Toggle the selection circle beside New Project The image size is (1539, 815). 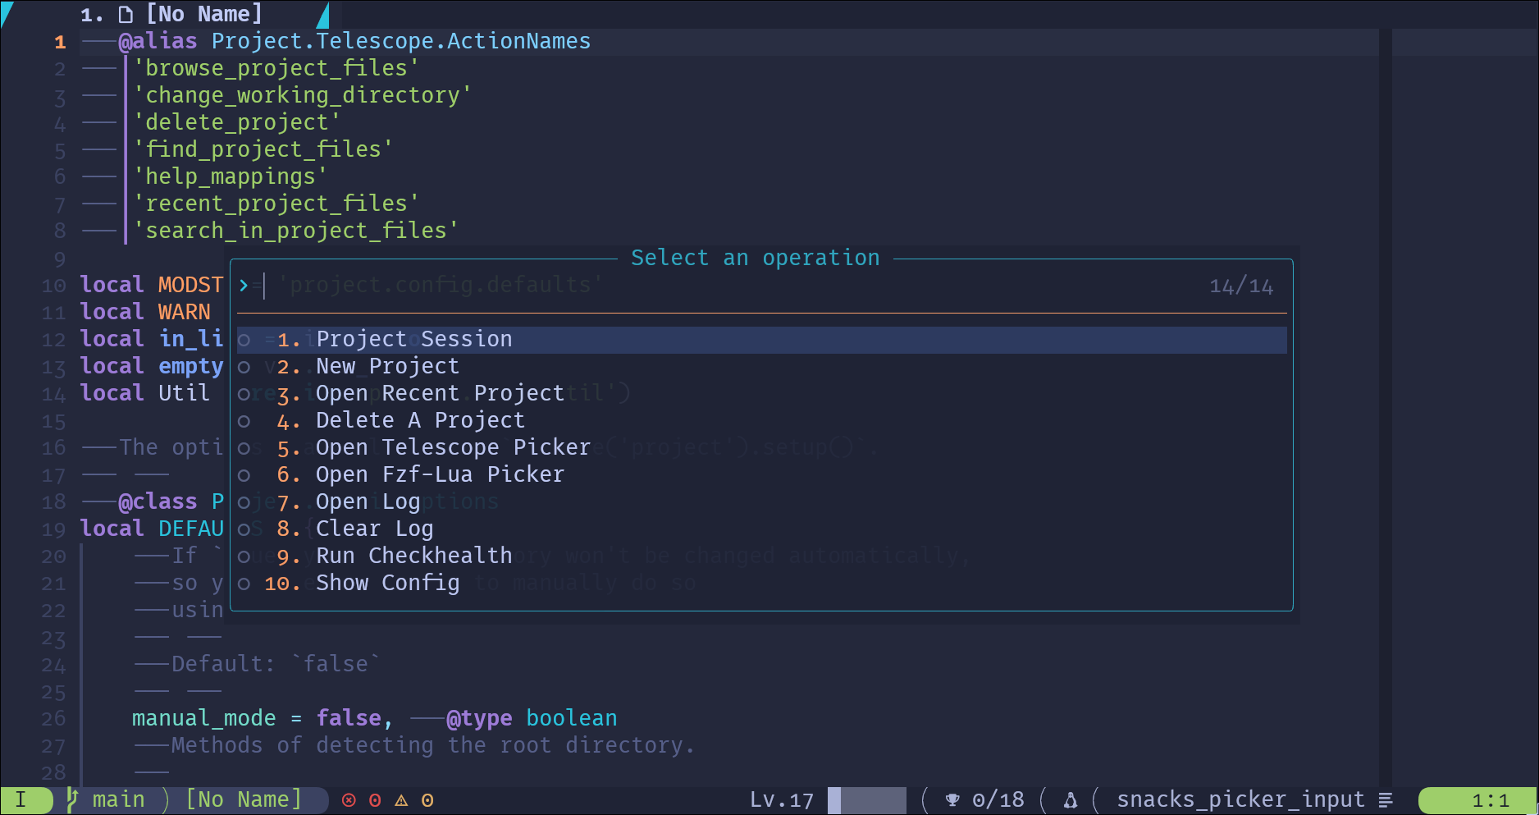(244, 367)
